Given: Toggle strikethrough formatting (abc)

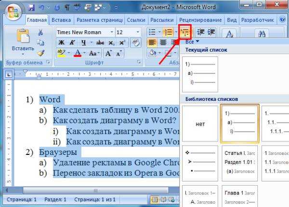Looking at the screenshot, I should (x=100, y=42).
